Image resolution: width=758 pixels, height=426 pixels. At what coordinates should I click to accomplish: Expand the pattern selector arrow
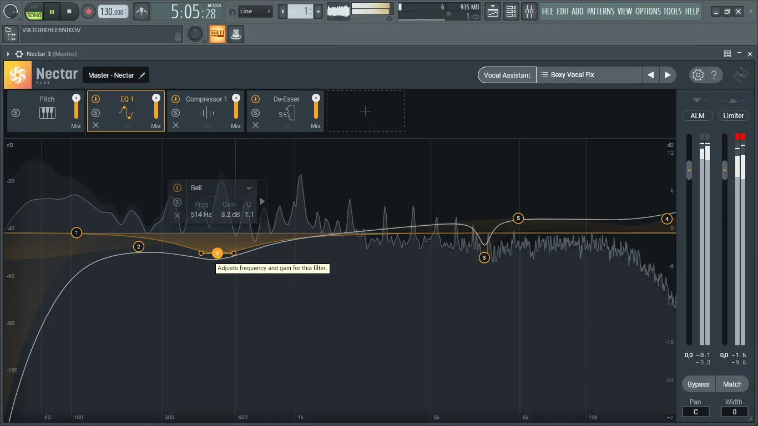[x=282, y=11]
